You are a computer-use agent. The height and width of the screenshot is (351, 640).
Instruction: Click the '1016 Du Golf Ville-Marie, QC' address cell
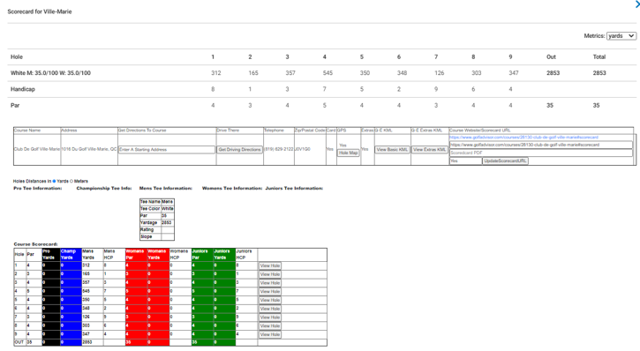pyautogui.click(x=89, y=149)
